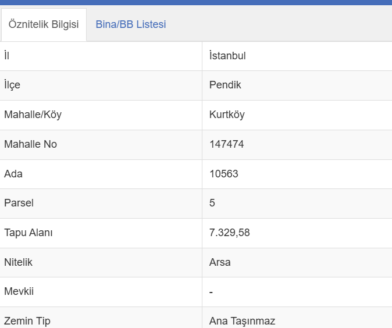Click the Nitelik row label
The height and width of the screenshot is (328, 392).
tap(18, 262)
